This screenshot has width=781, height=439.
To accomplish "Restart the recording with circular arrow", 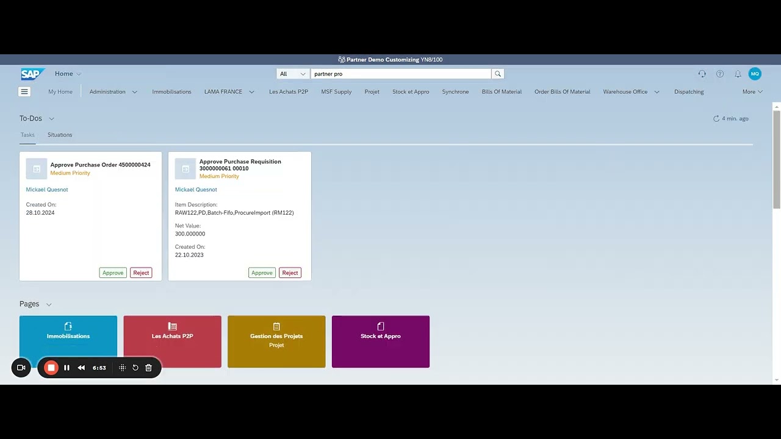I will click(135, 368).
